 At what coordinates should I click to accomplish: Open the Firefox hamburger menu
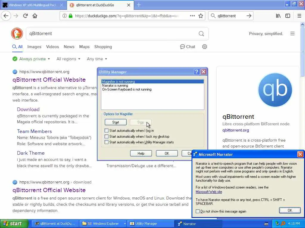coord(299,16)
